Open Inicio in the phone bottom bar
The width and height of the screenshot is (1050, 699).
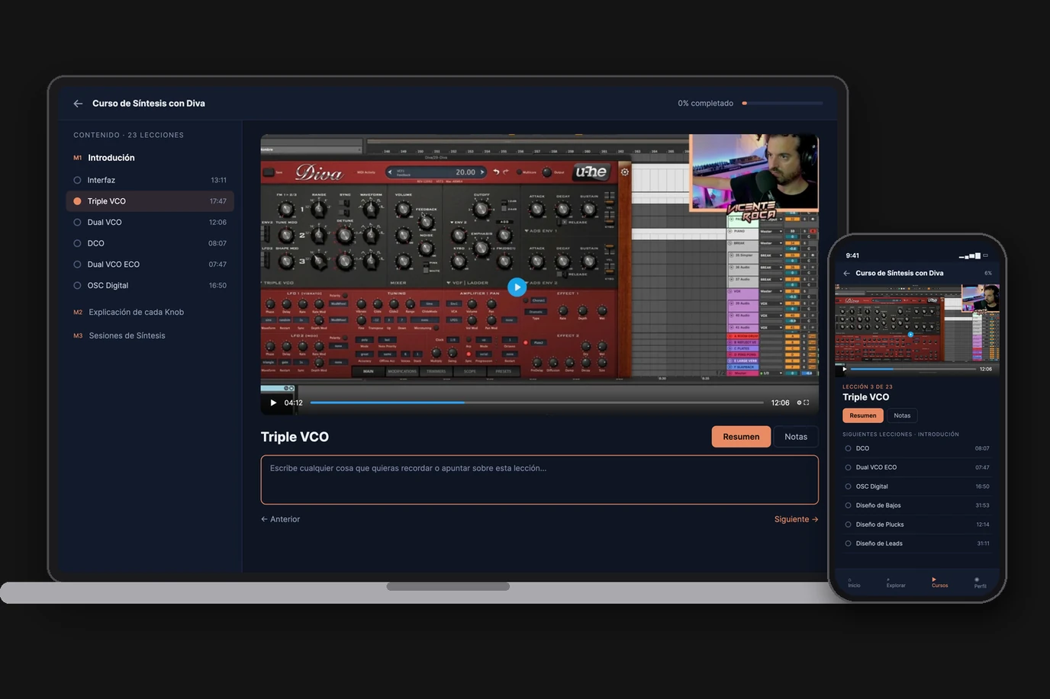click(x=854, y=582)
